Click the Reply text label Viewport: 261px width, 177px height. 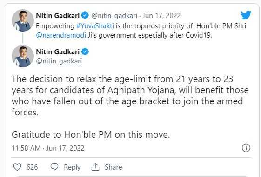tap(72, 167)
